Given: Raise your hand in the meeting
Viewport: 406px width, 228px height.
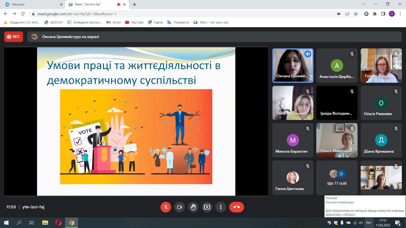Looking at the screenshot, I should pyautogui.click(x=193, y=207).
